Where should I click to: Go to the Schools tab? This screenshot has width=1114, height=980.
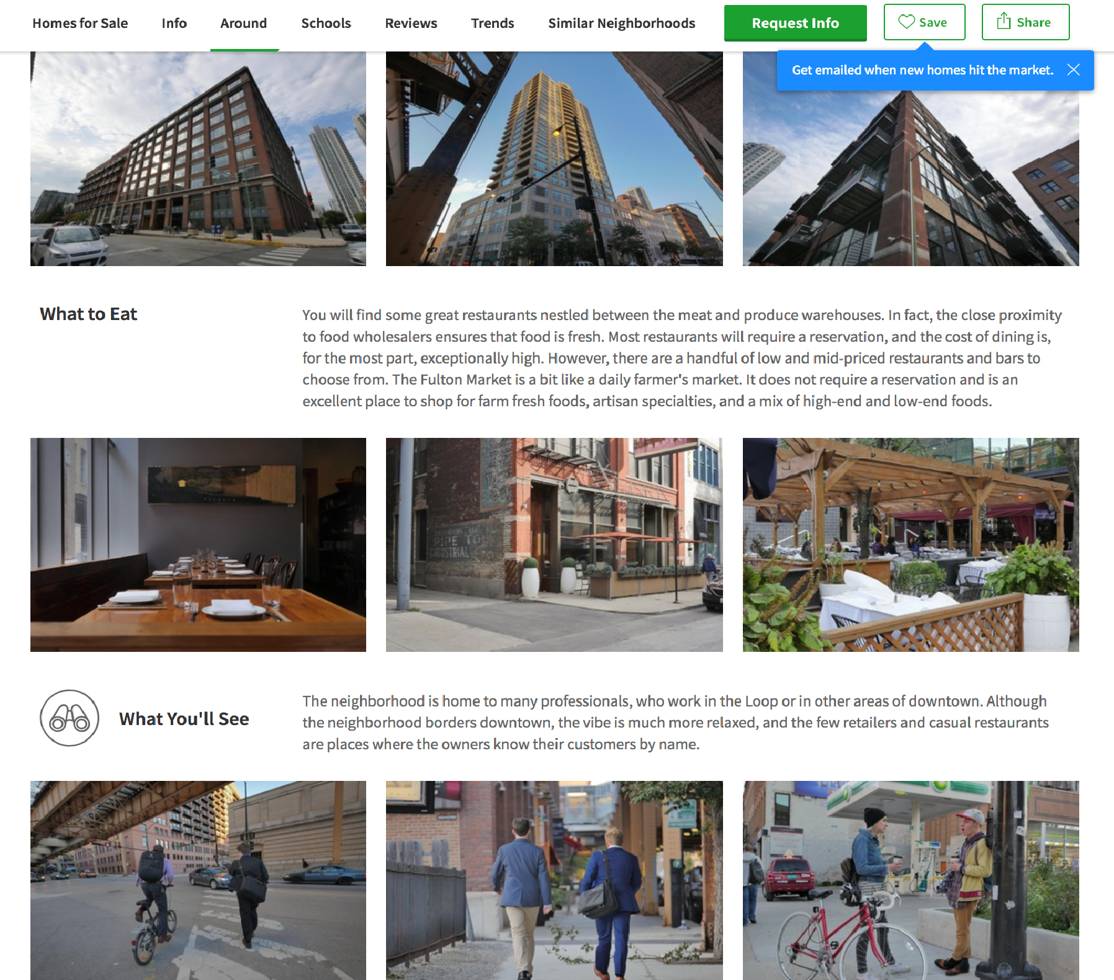[x=326, y=23]
